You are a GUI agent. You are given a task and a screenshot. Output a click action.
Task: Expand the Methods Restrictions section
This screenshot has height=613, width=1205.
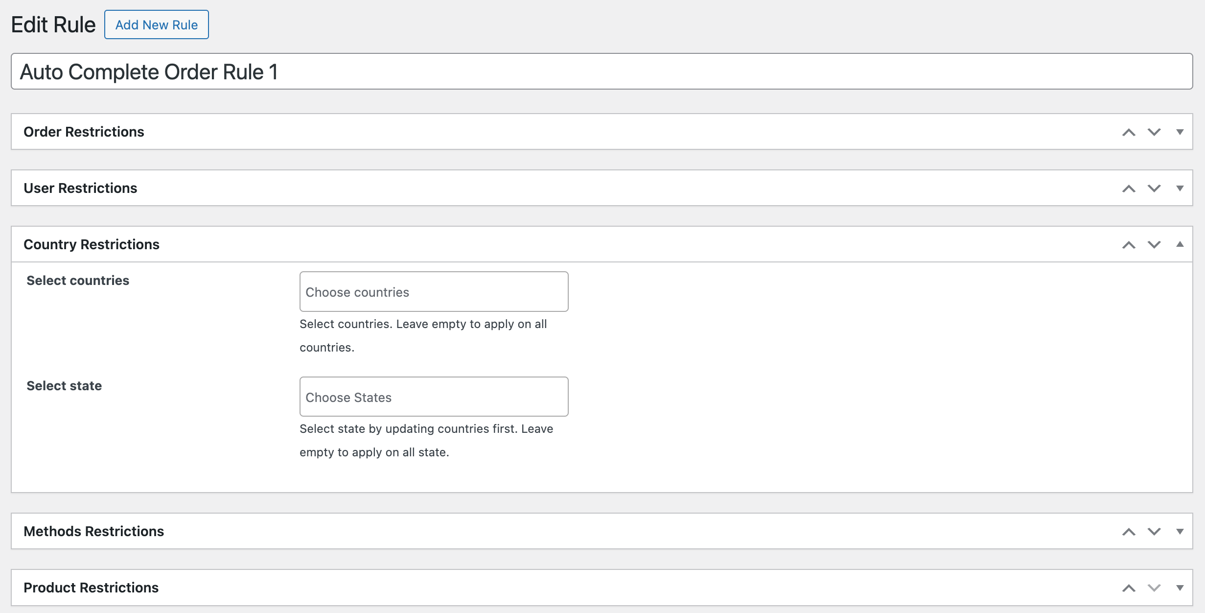[x=1180, y=531]
